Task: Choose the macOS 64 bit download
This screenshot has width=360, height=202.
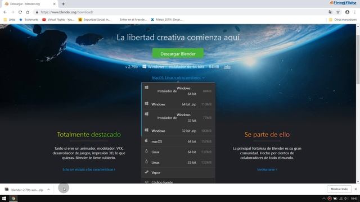Action: (x=178, y=141)
